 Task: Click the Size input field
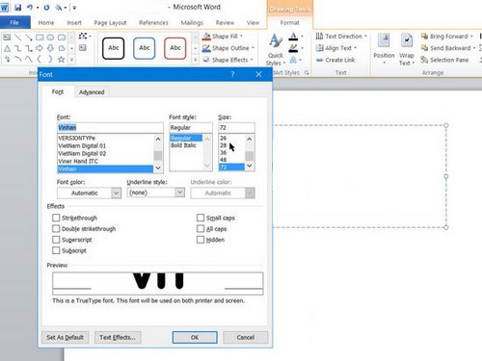pyautogui.click(x=236, y=127)
